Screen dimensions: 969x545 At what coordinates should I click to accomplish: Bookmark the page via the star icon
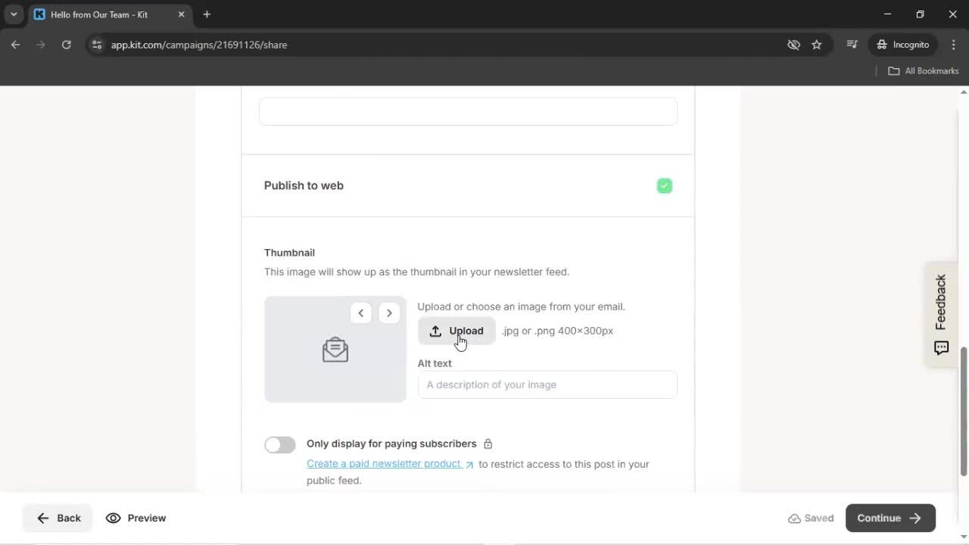[817, 45]
